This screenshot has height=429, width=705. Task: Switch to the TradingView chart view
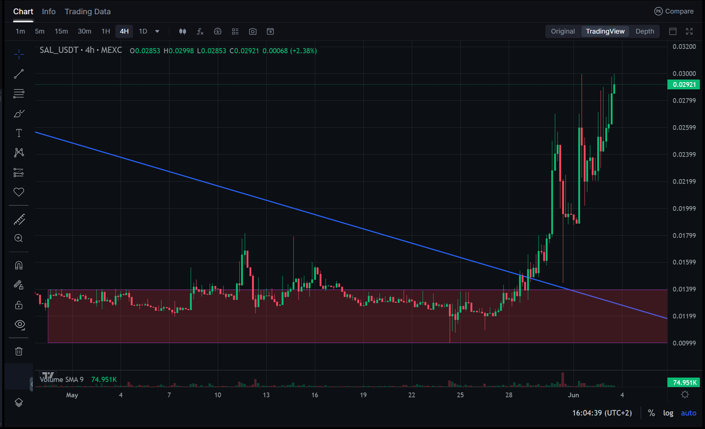[605, 31]
